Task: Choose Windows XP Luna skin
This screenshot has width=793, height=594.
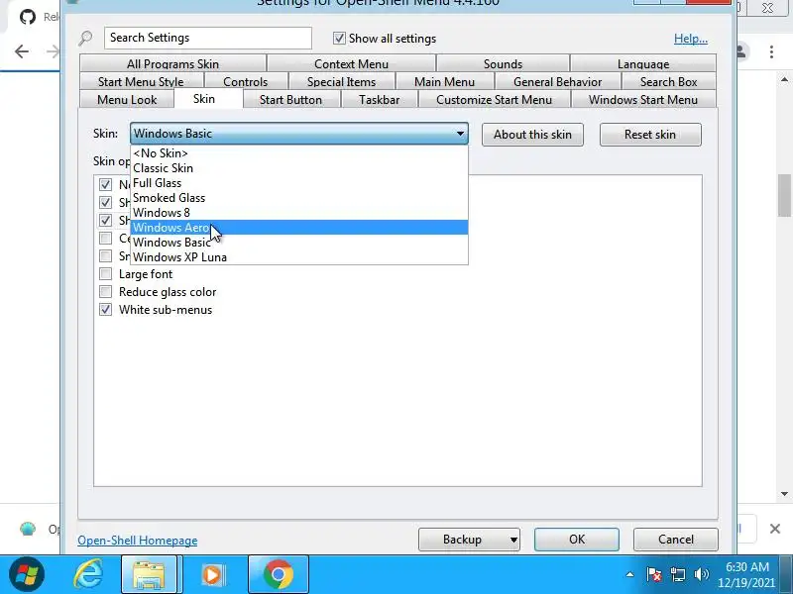Action: point(299,257)
